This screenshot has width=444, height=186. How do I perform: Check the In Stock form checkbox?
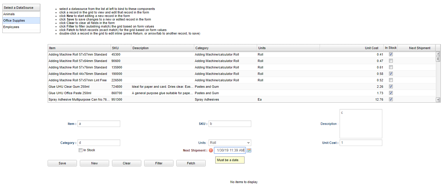(80, 150)
